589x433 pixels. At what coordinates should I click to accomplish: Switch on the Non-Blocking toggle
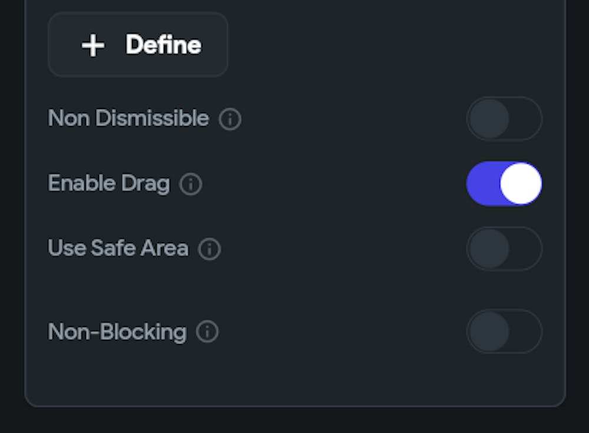pos(504,332)
